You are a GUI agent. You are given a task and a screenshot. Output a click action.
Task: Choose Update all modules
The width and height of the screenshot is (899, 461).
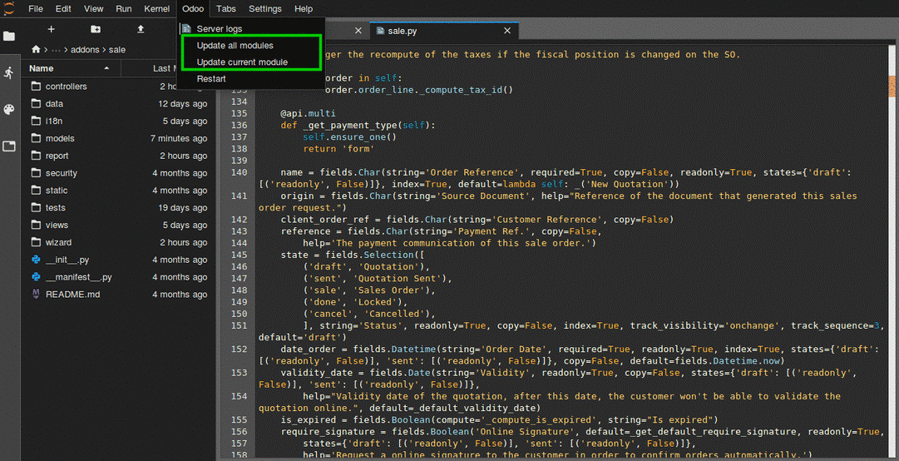click(251, 45)
